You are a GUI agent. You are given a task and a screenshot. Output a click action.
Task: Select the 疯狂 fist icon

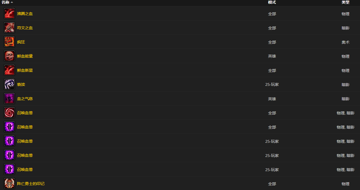pos(9,42)
